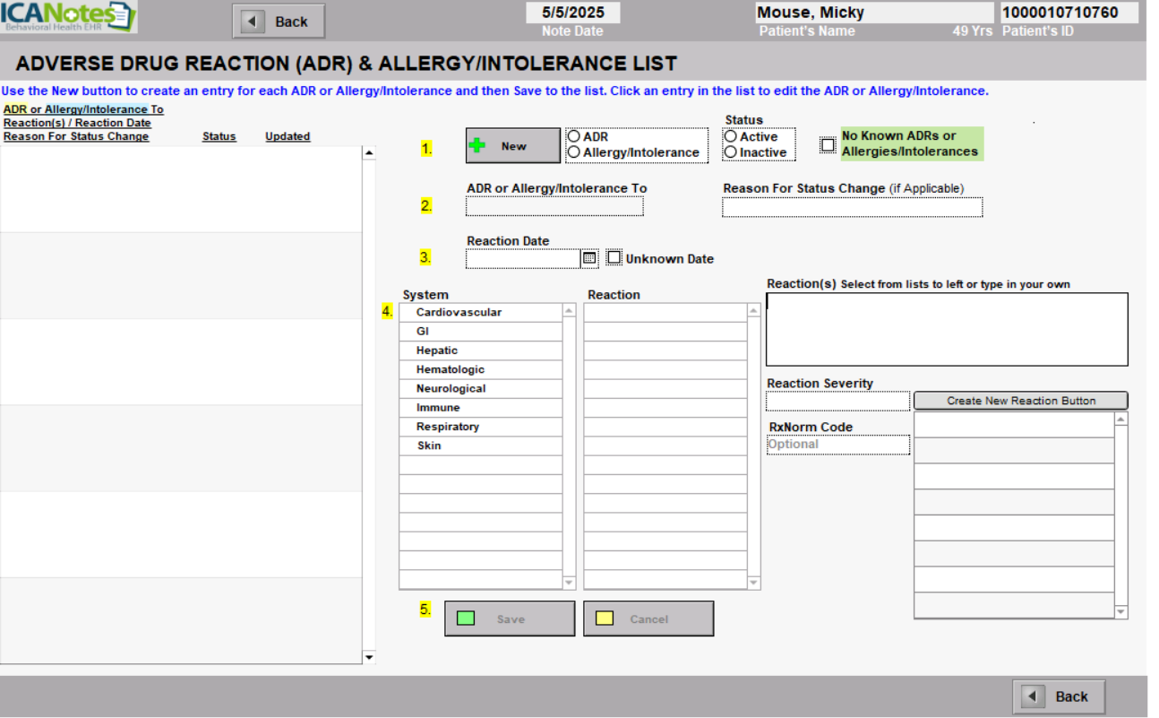Open the Reaction Date calendar picker
This screenshot has height=718, width=1159.
point(589,258)
